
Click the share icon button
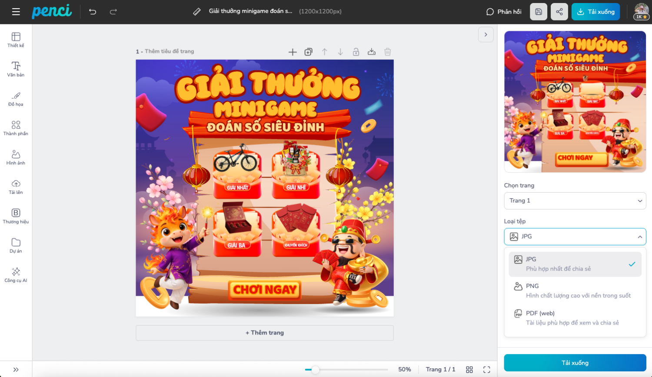[559, 12]
